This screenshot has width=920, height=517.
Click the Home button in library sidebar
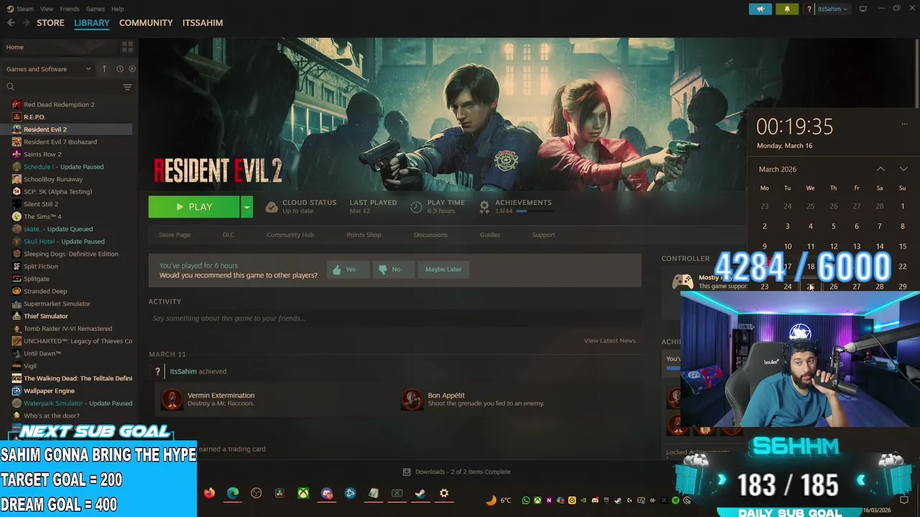coord(59,47)
